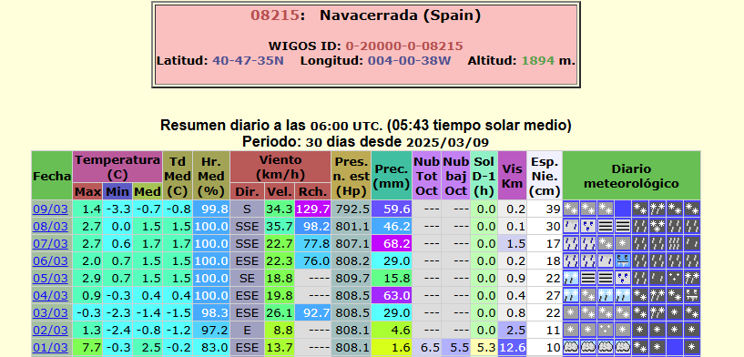
Task: Click the daytime light rain icon in 06/03 row
Action: click(605, 260)
